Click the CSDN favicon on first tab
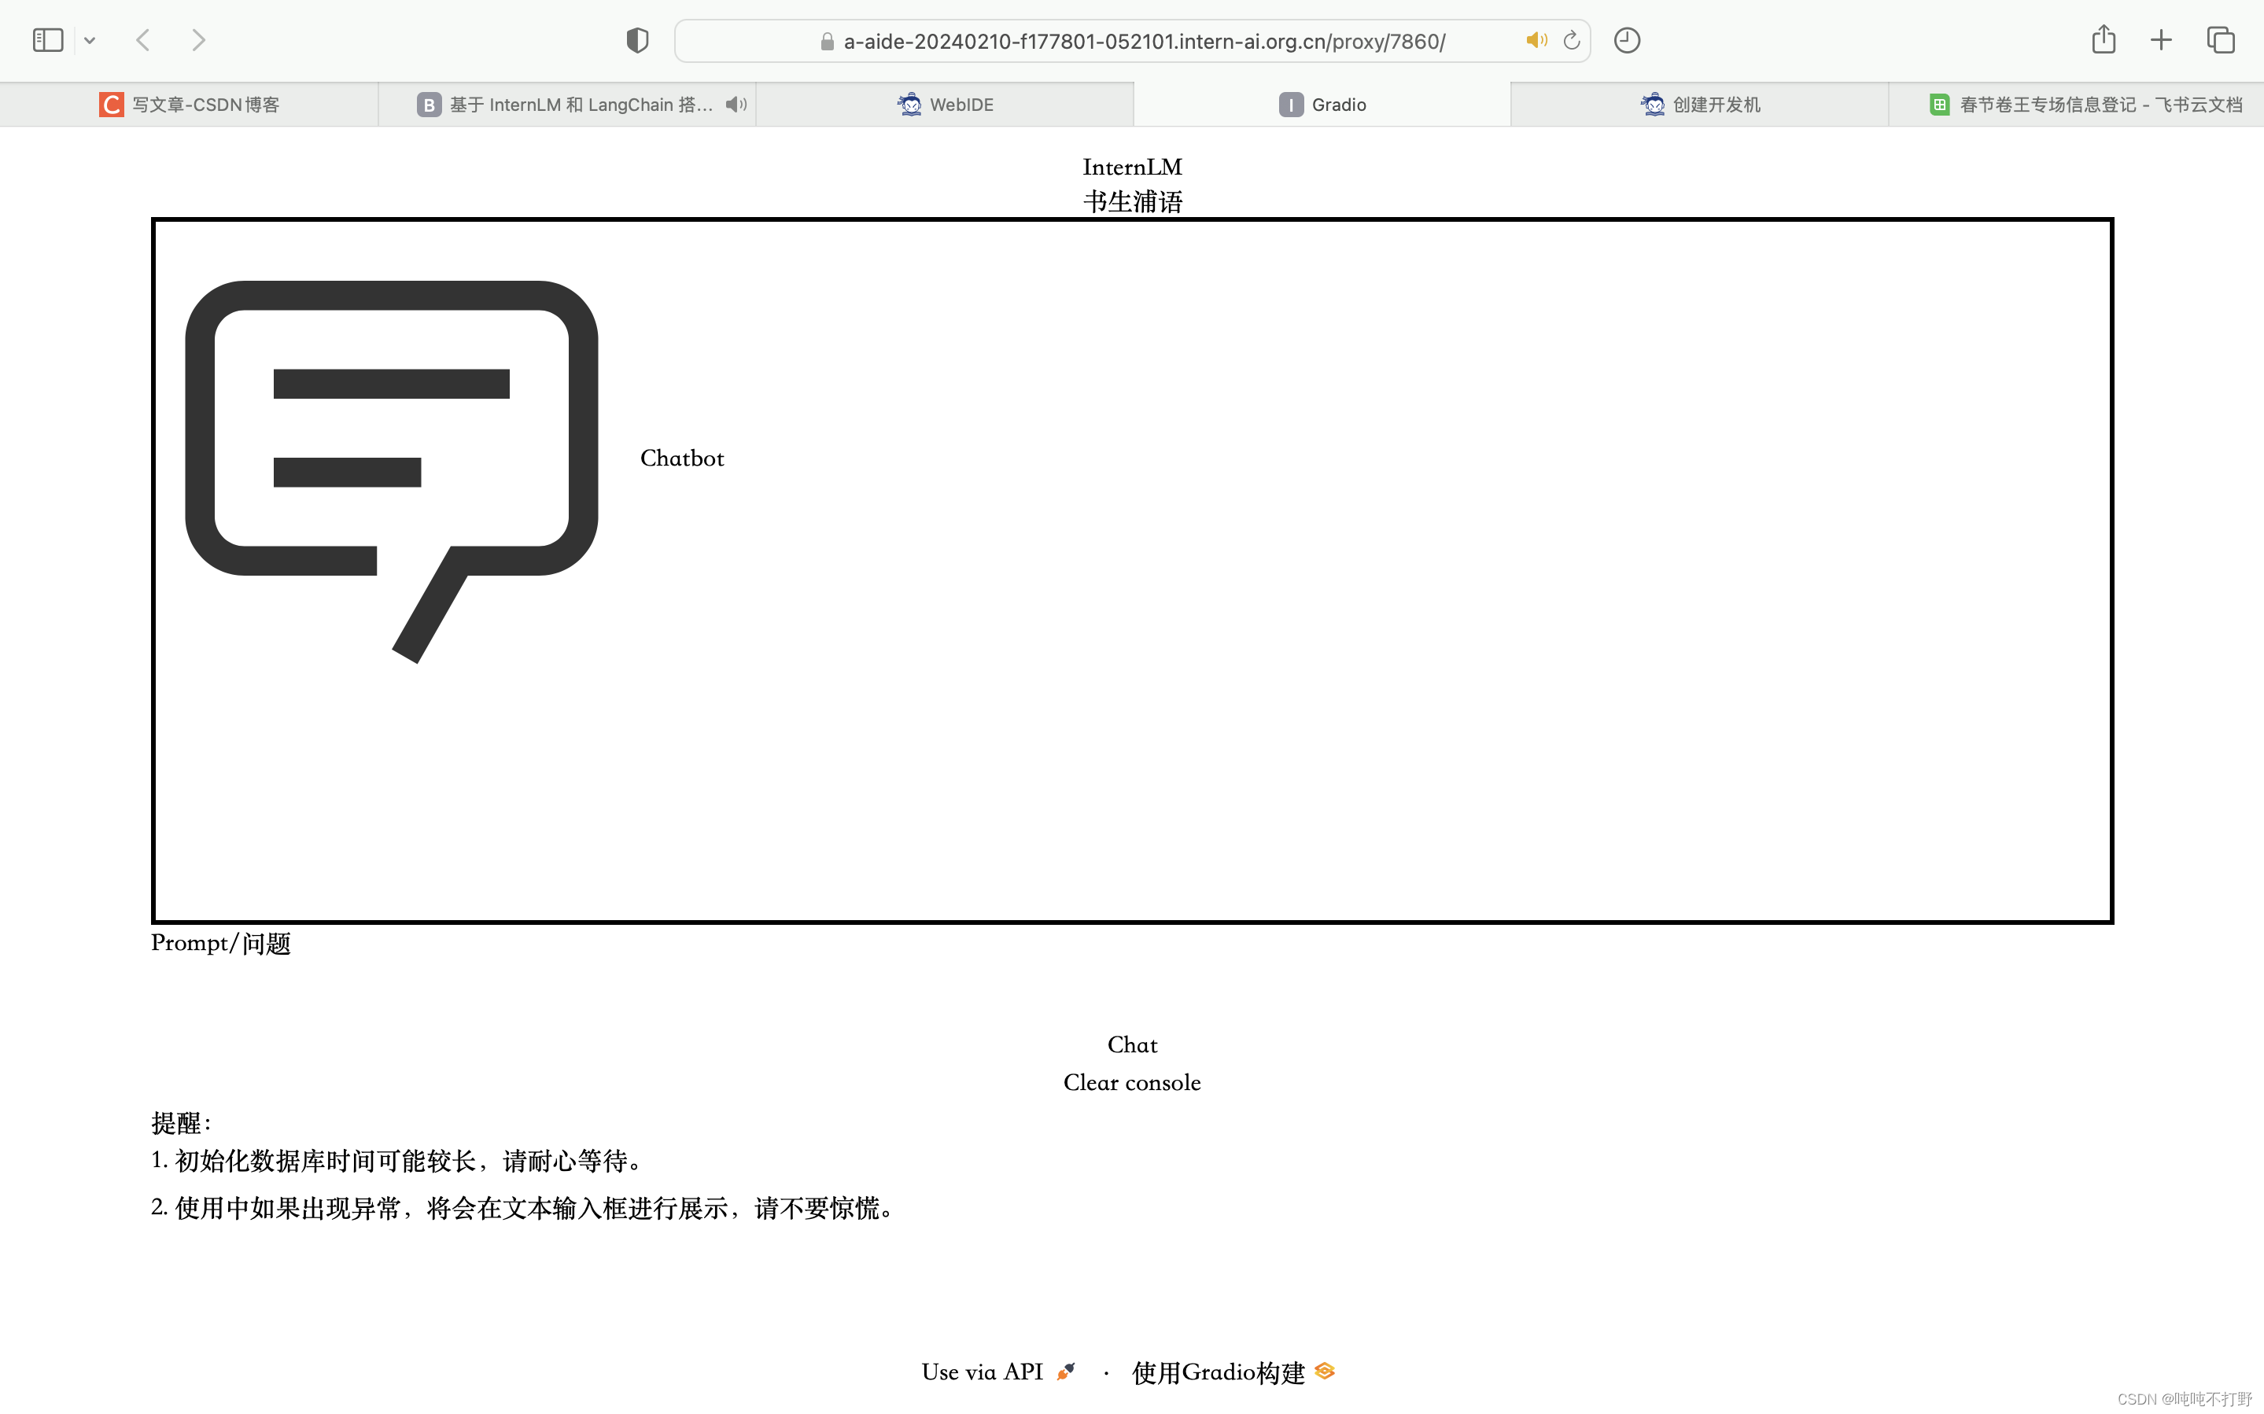The width and height of the screenshot is (2264, 1414). [111, 105]
